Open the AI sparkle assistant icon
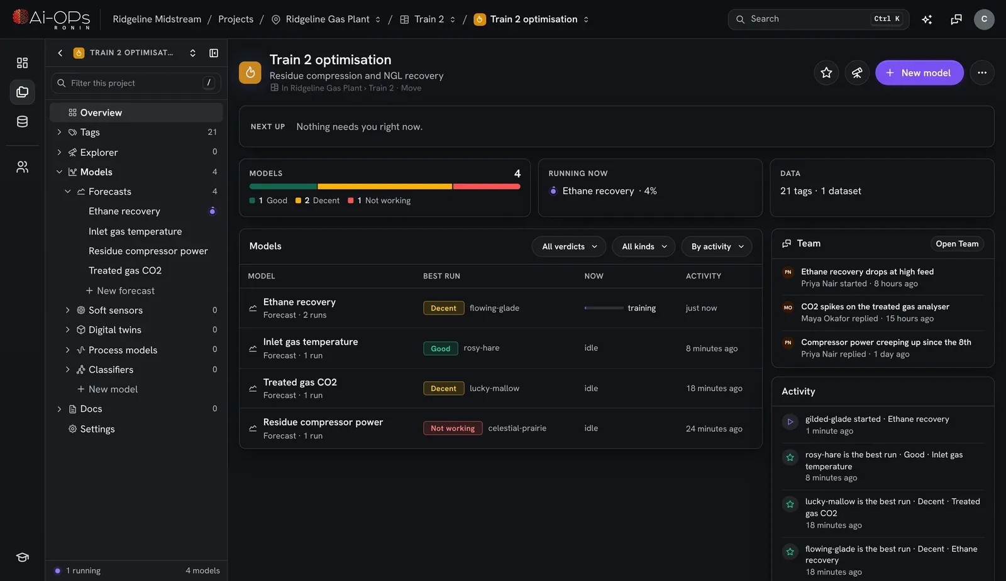Viewport: 1006px width, 581px height. tap(927, 19)
